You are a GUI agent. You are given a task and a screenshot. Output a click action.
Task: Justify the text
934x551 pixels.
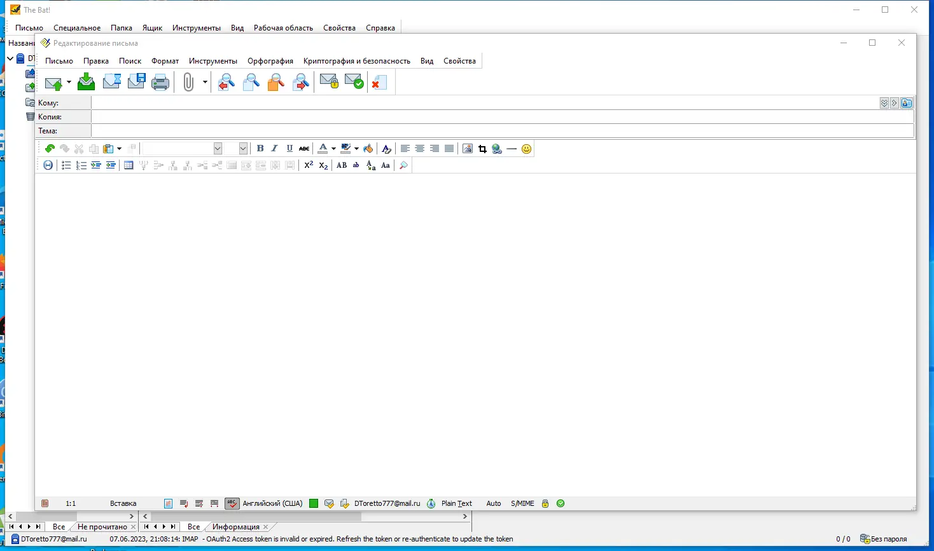click(449, 149)
